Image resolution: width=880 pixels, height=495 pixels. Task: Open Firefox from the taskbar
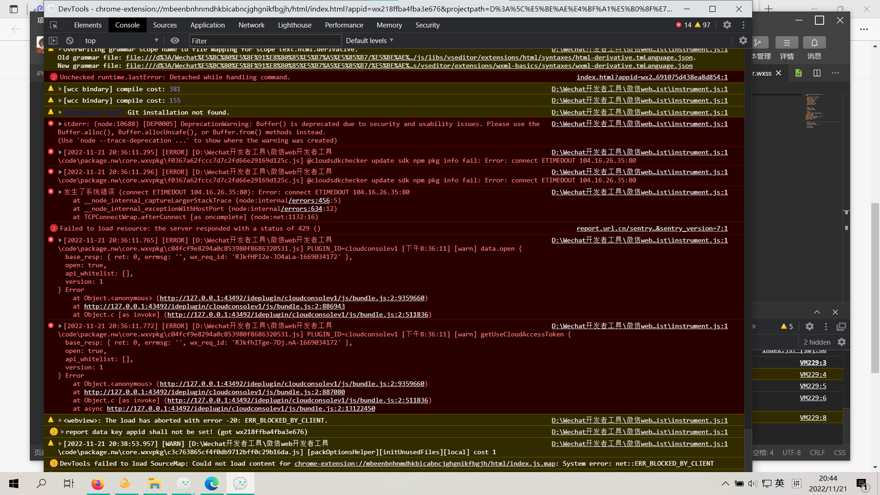[98, 484]
